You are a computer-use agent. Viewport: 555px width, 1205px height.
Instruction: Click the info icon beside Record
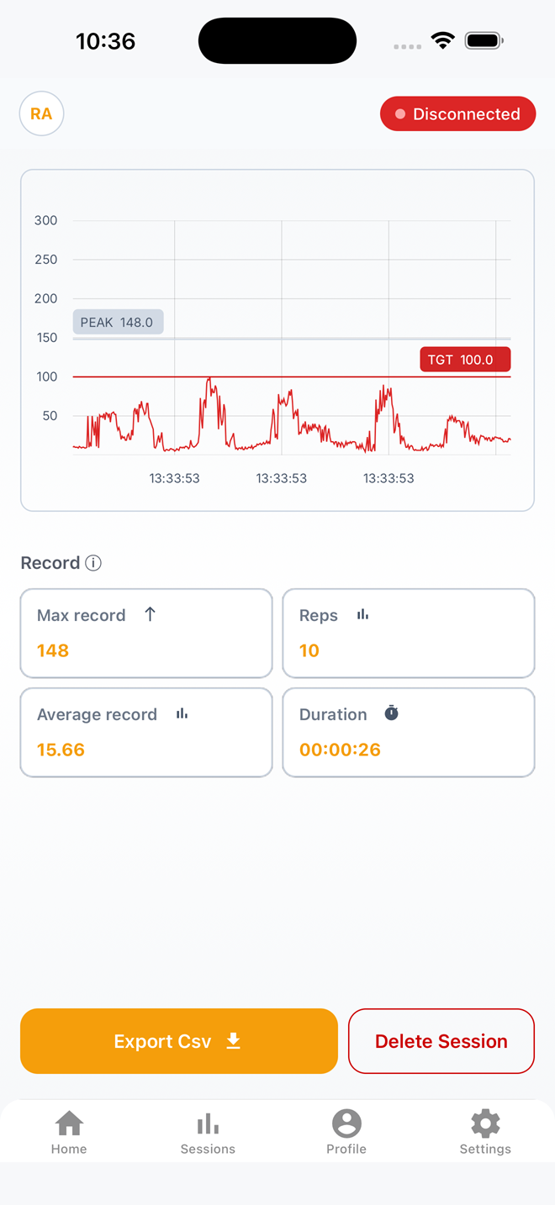[93, 563]
